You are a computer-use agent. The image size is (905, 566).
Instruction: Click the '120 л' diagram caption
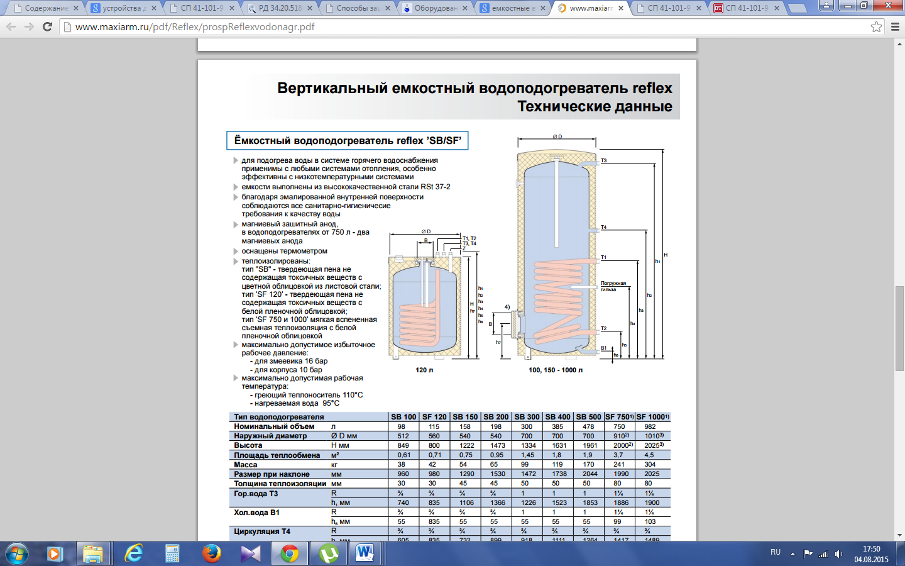point(424,370)
